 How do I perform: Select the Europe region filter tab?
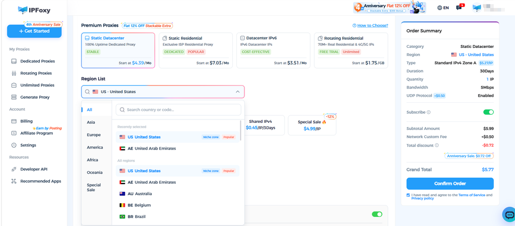94,135
